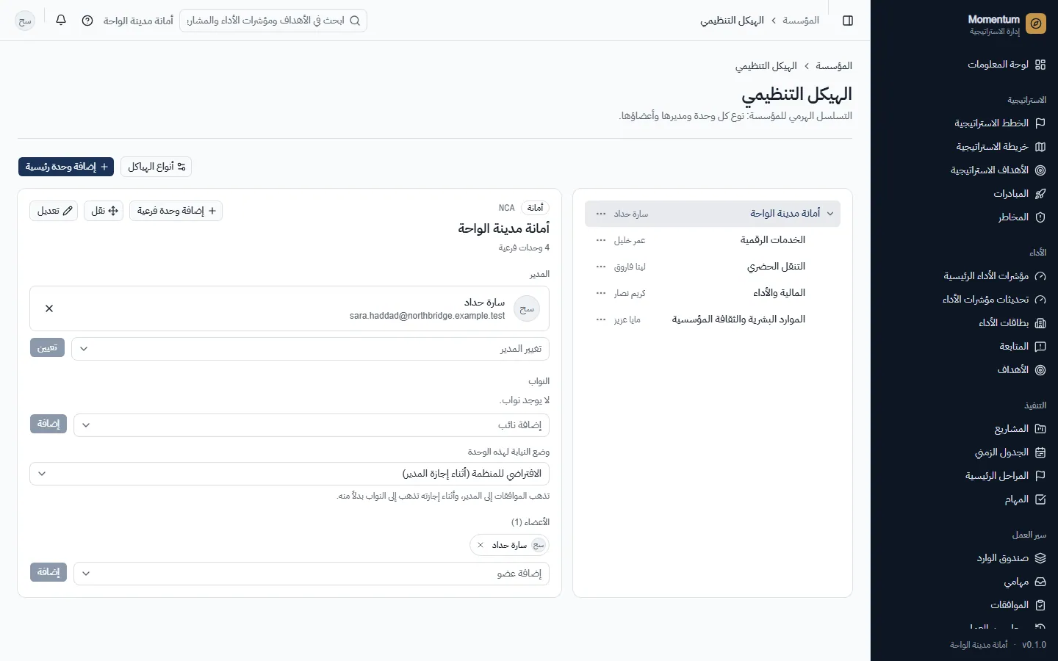Click the search field in top bar
The image size is (1058, 661).
pos(273,21)
